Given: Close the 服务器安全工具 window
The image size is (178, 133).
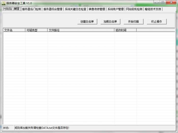Looking at the screenshot, I should [171, 2].
